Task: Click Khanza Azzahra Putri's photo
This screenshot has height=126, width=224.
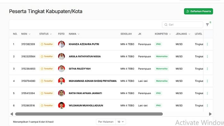Action: pos(61,44)
